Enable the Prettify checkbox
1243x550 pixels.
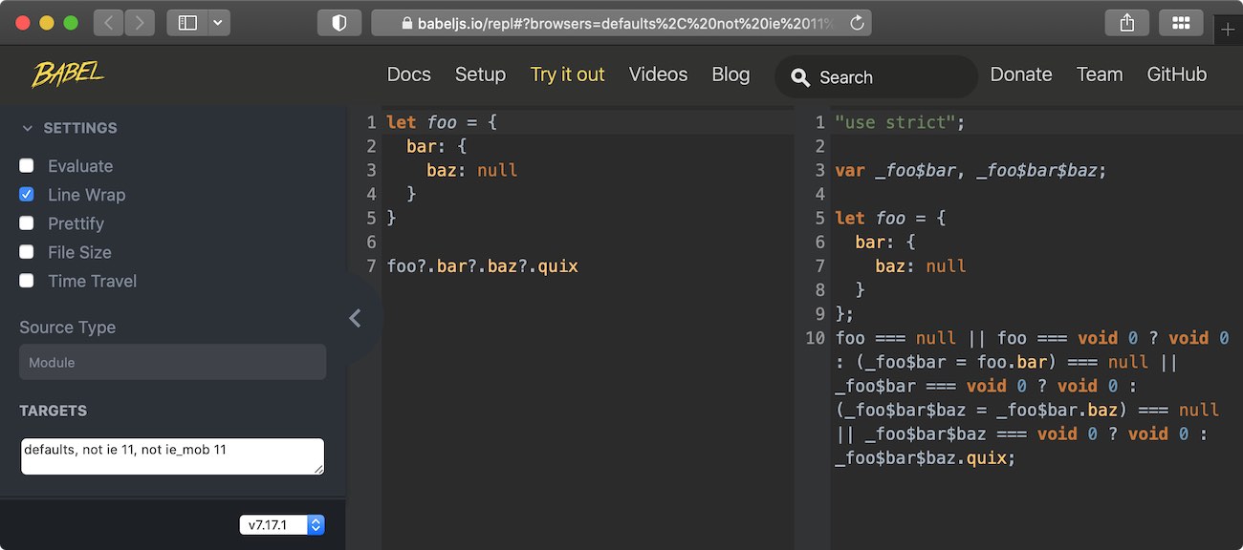pyautogui.click(x=27, y=223)
